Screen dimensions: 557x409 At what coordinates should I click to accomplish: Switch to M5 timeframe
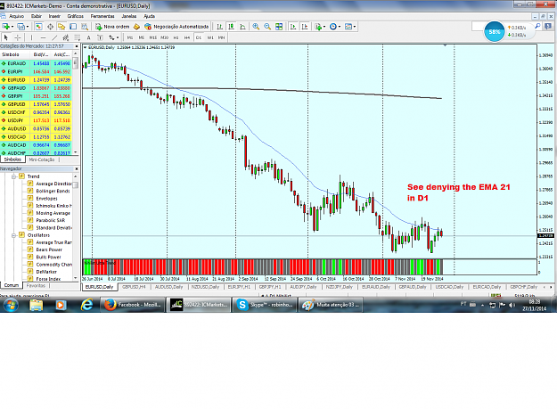click(142, 37)
